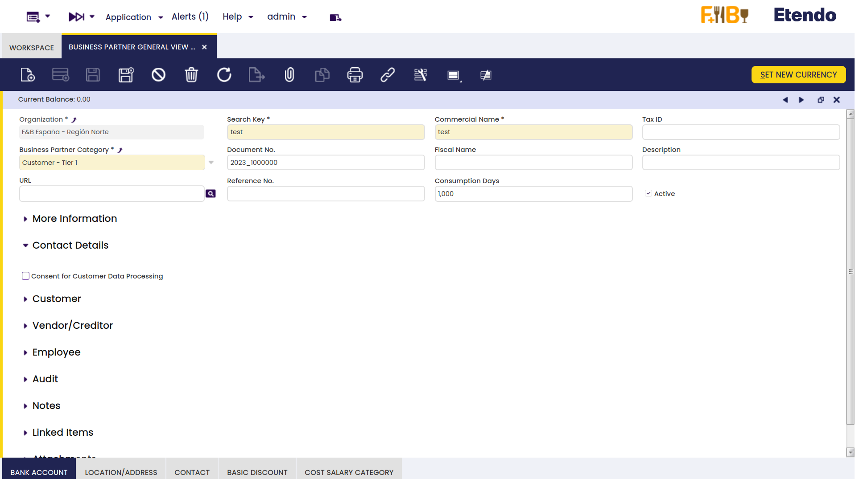Enable Consent for Customer Data Processing
Screen dimensions: 855x479
tap(26, 276)
